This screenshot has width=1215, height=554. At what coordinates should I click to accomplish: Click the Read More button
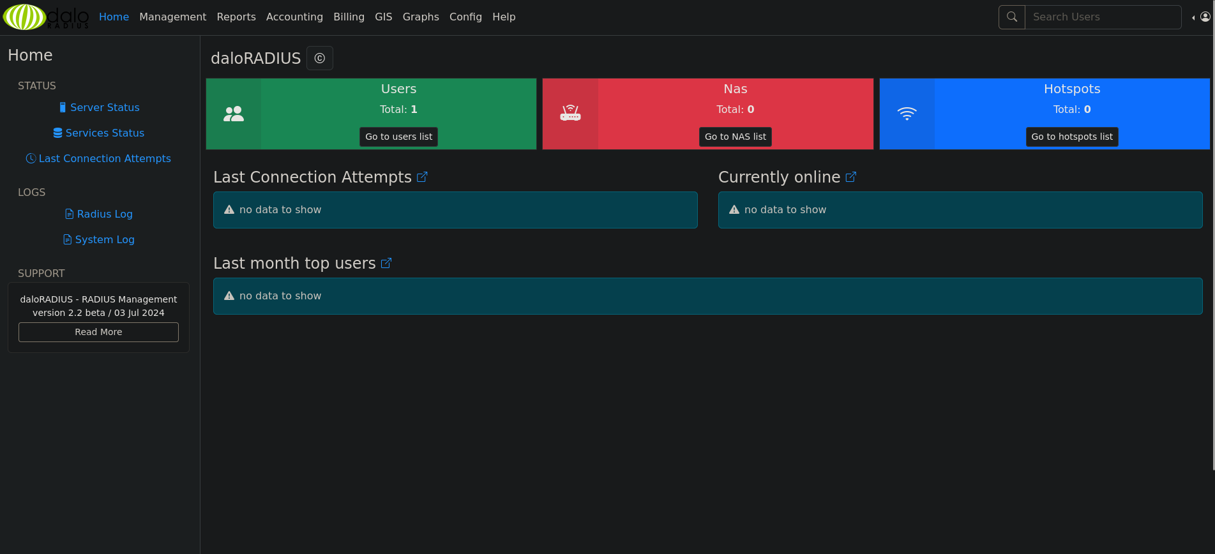98,332
